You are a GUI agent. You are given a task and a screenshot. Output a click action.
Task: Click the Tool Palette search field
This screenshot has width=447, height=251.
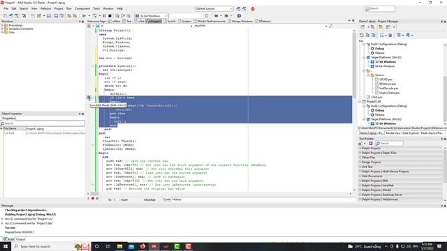click(389, 144)
